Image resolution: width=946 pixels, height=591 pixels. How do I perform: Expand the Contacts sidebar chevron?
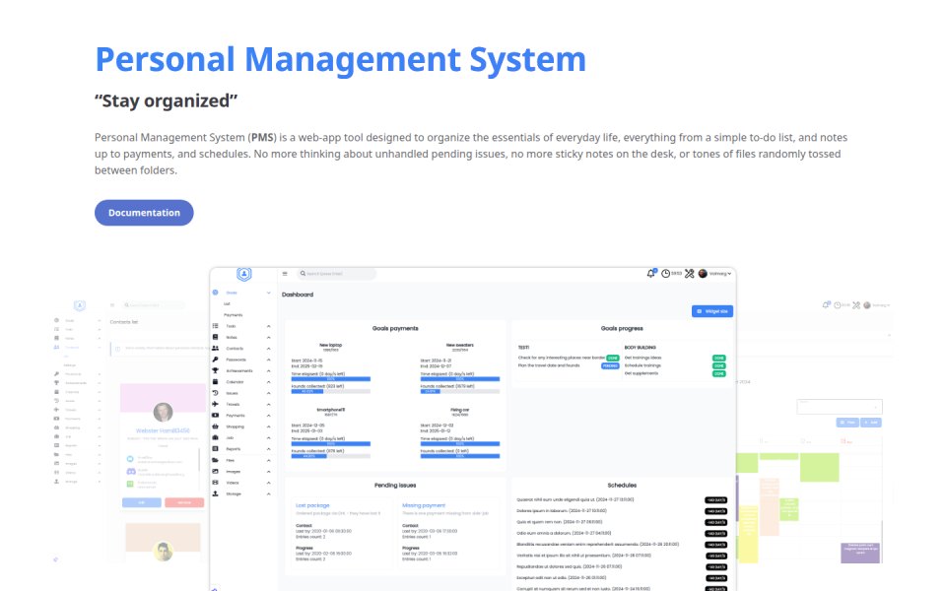pyautogui.click(x=268, y=349)
